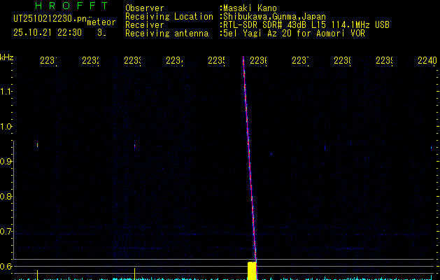Click the 0.9 frequency axis label
Image resolution: width=440 pixels, height=280 pixels.
point(7,162)
